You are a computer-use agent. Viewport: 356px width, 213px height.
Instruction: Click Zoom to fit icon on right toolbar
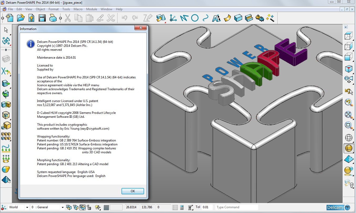pyautogui.click(x=349, y=115)
